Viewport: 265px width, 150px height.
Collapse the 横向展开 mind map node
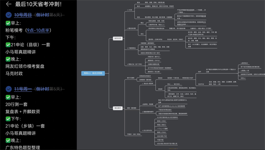[118, 108]
